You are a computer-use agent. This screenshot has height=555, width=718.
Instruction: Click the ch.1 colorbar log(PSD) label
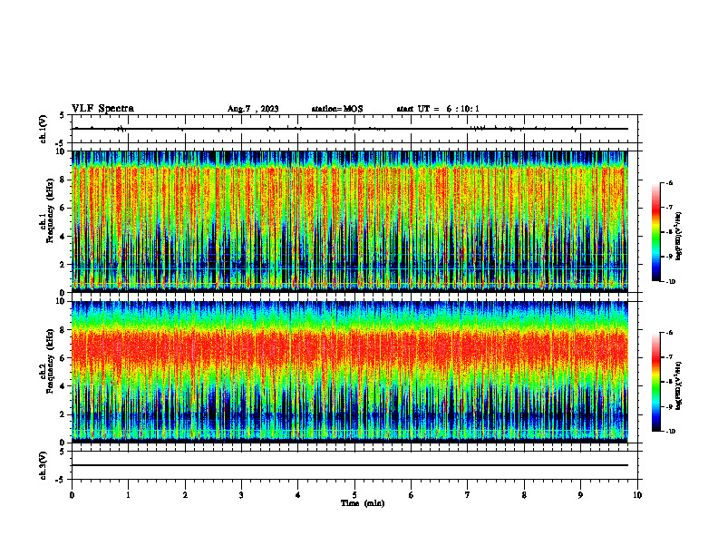[679, 236]
